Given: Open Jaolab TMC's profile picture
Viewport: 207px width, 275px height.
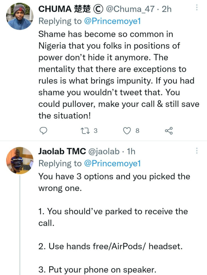Looking at the screenshot, I should tap(19, 160).
